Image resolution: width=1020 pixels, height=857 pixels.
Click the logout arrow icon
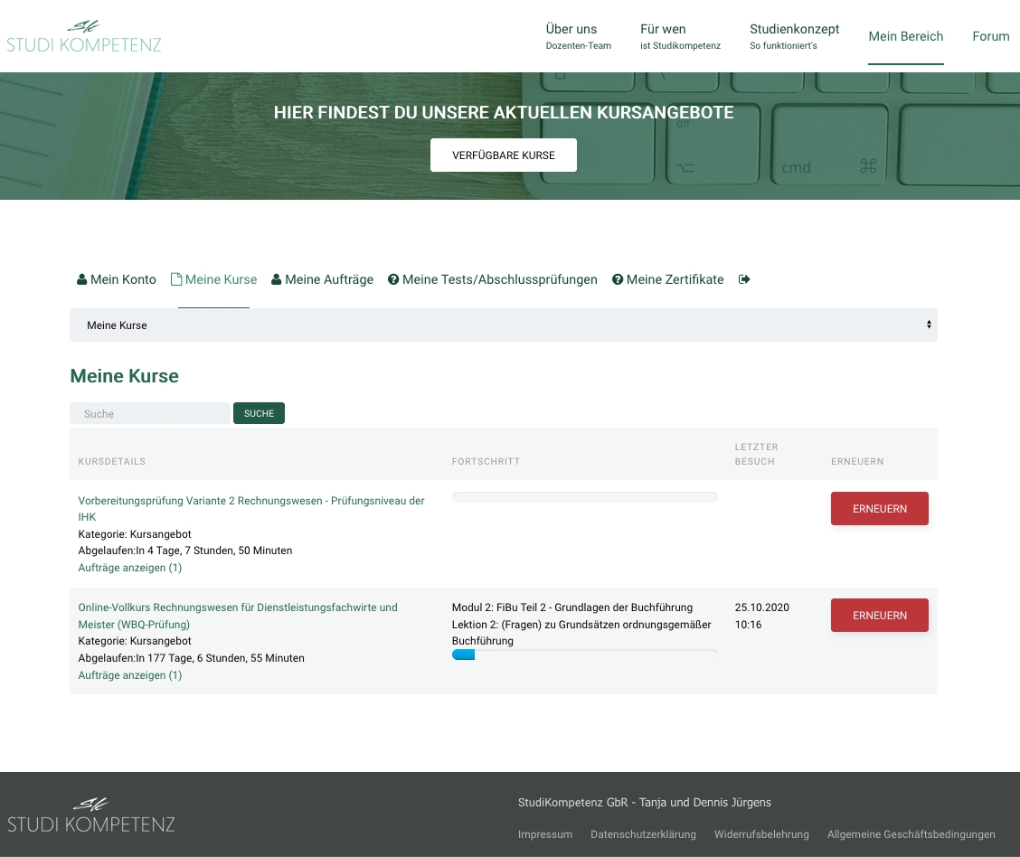744,279
